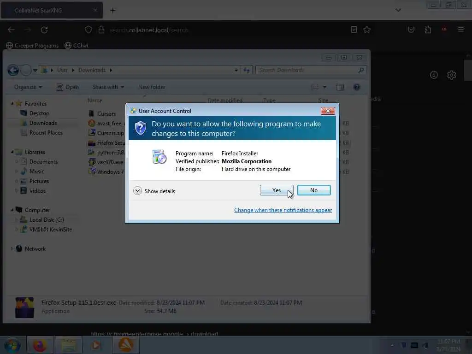
Task: Click the SearXNG settings gear icon
Action: pyautogui.click(x=451, y=75)
